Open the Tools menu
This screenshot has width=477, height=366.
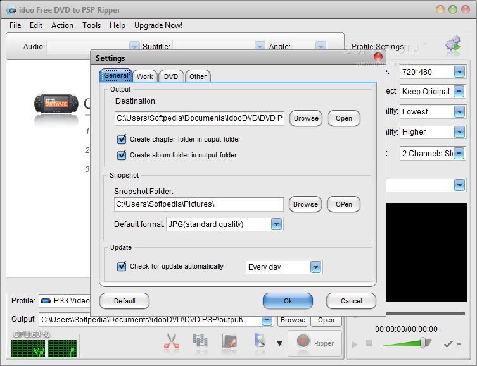pos(91,25)
